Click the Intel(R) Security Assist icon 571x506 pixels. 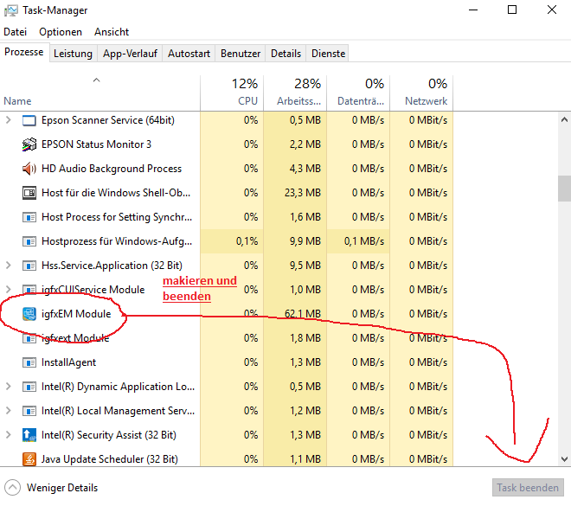tap(29, 435)
